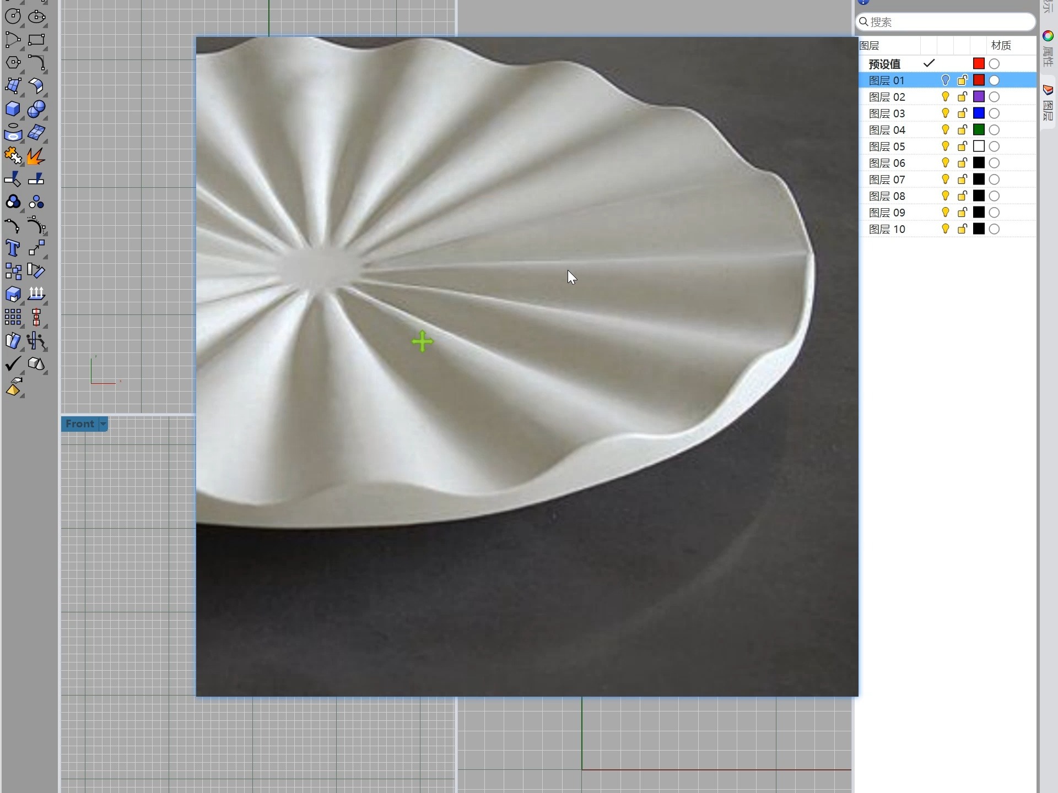Click material circle of 图层 04

[994, 130]
